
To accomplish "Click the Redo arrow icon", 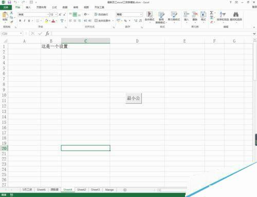I will pos(23,2).
